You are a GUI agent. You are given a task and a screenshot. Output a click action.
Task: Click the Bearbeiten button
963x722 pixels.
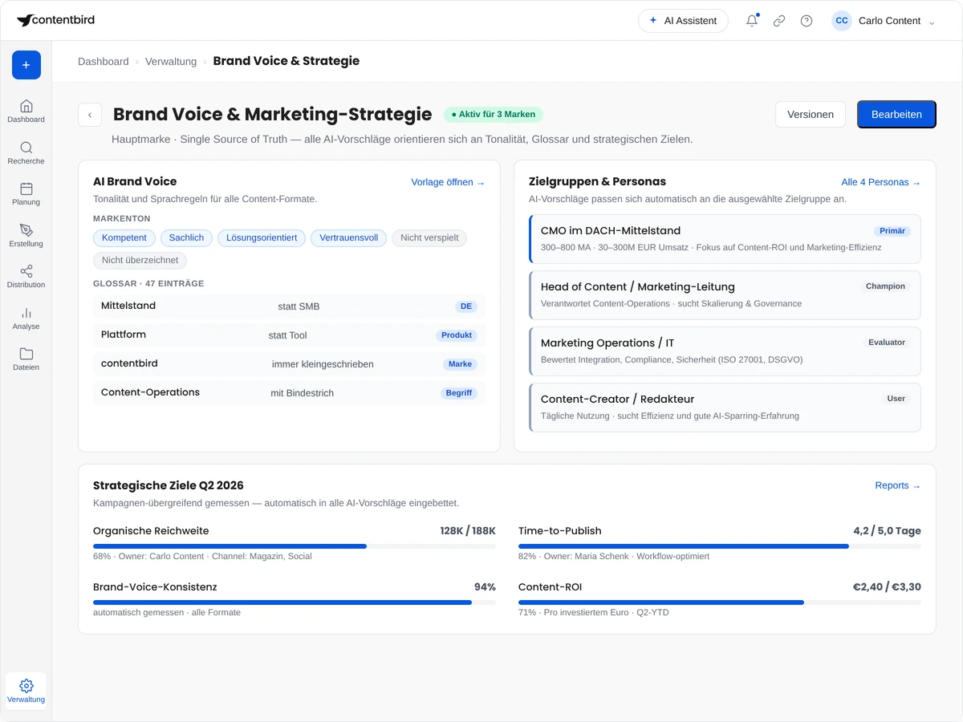coord(896,114)
